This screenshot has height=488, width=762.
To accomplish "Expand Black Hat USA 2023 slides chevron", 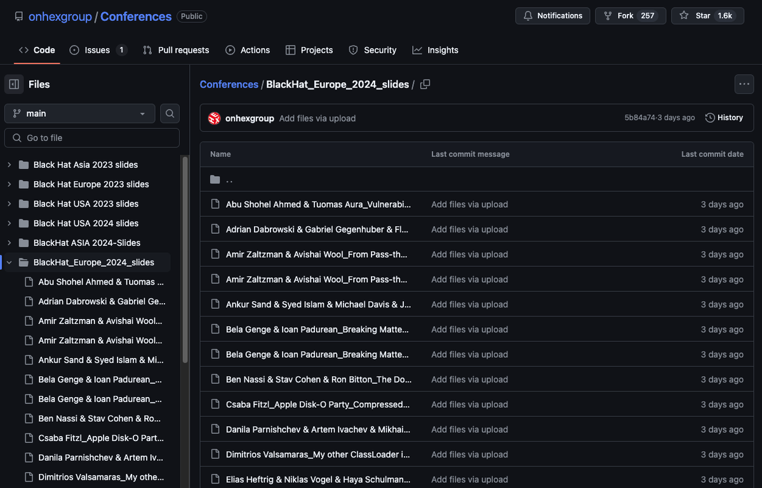I will tap(9, 204).
